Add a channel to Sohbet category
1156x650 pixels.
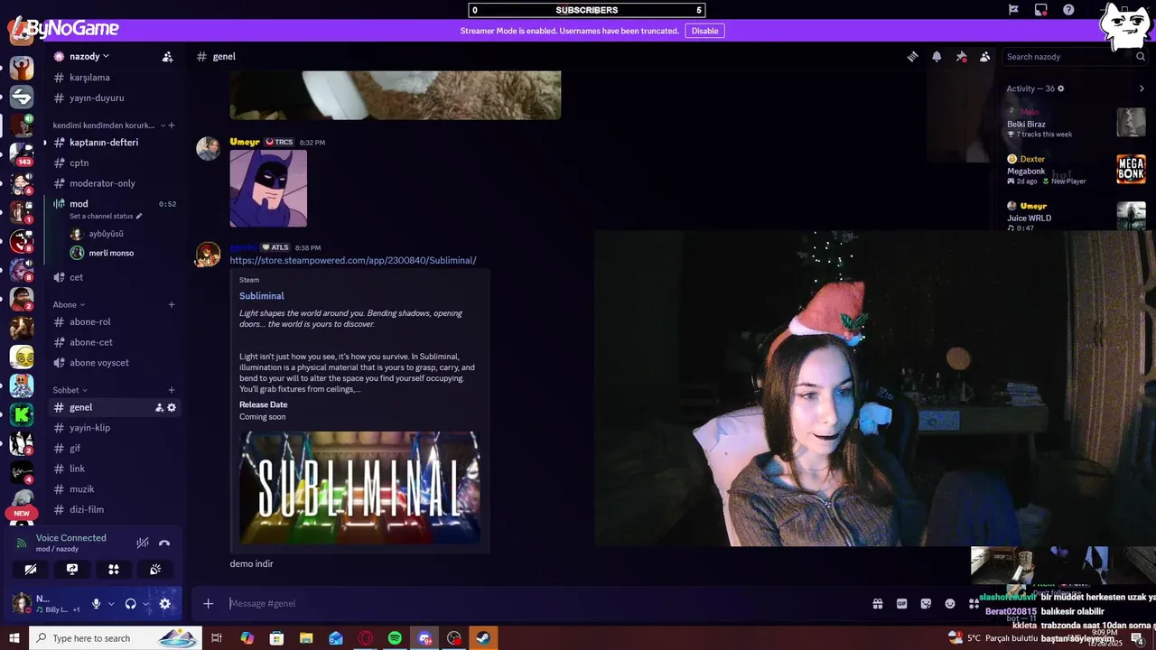pos(172,390)
